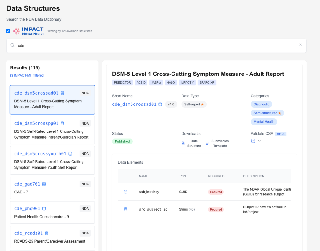320x251 pixels.
Task: Click database icon beside cde_dsm5crossad01 in results list
Action: coord(62,93)
